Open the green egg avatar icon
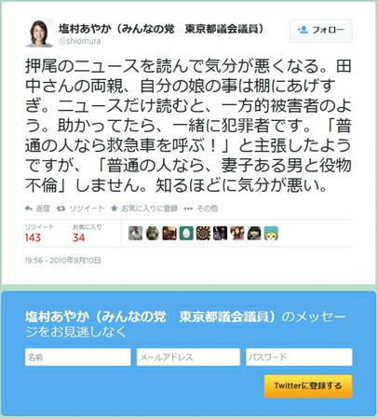Viewport: 378px width, 419px height. point(186,233)
